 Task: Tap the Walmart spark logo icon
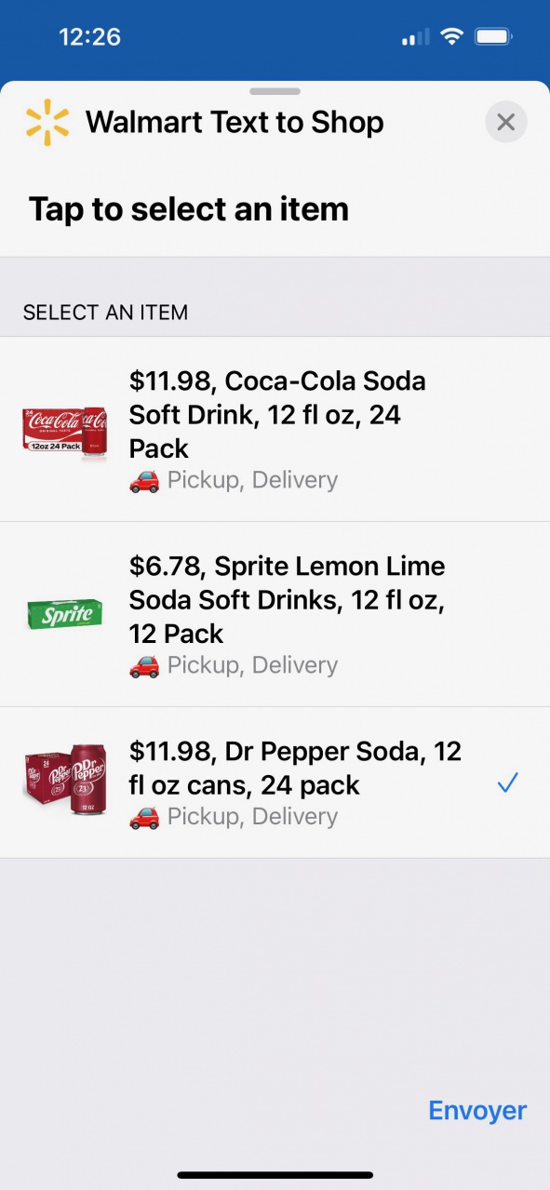(x=47, y=123)
